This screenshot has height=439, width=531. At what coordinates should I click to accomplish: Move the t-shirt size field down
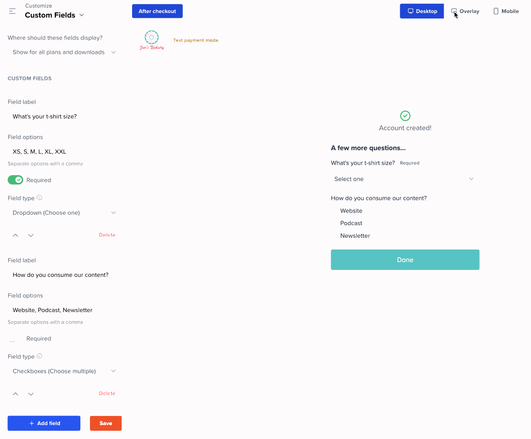tap(31, 235)
